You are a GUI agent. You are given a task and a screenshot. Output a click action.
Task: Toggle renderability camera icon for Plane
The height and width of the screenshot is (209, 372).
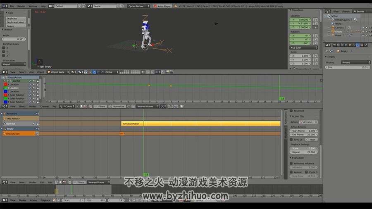tap(370, 35)
